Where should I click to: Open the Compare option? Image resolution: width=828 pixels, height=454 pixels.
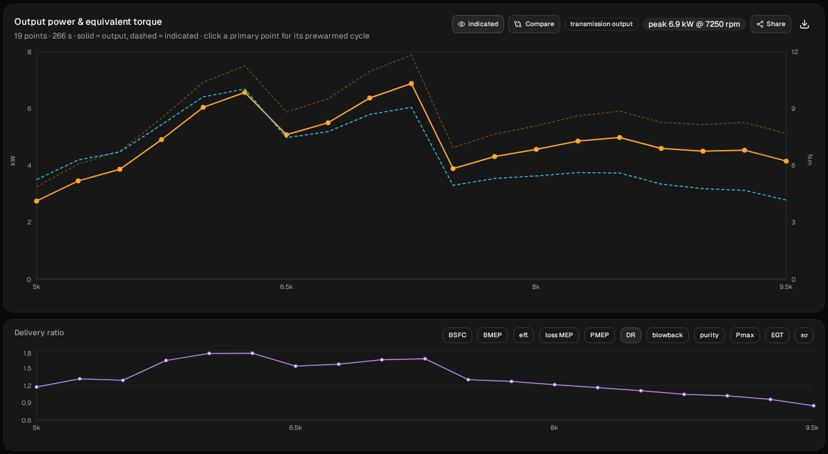click(534, 24)
